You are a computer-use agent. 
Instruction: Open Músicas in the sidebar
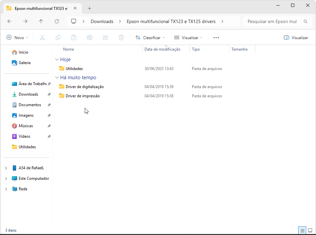point(23,126)
